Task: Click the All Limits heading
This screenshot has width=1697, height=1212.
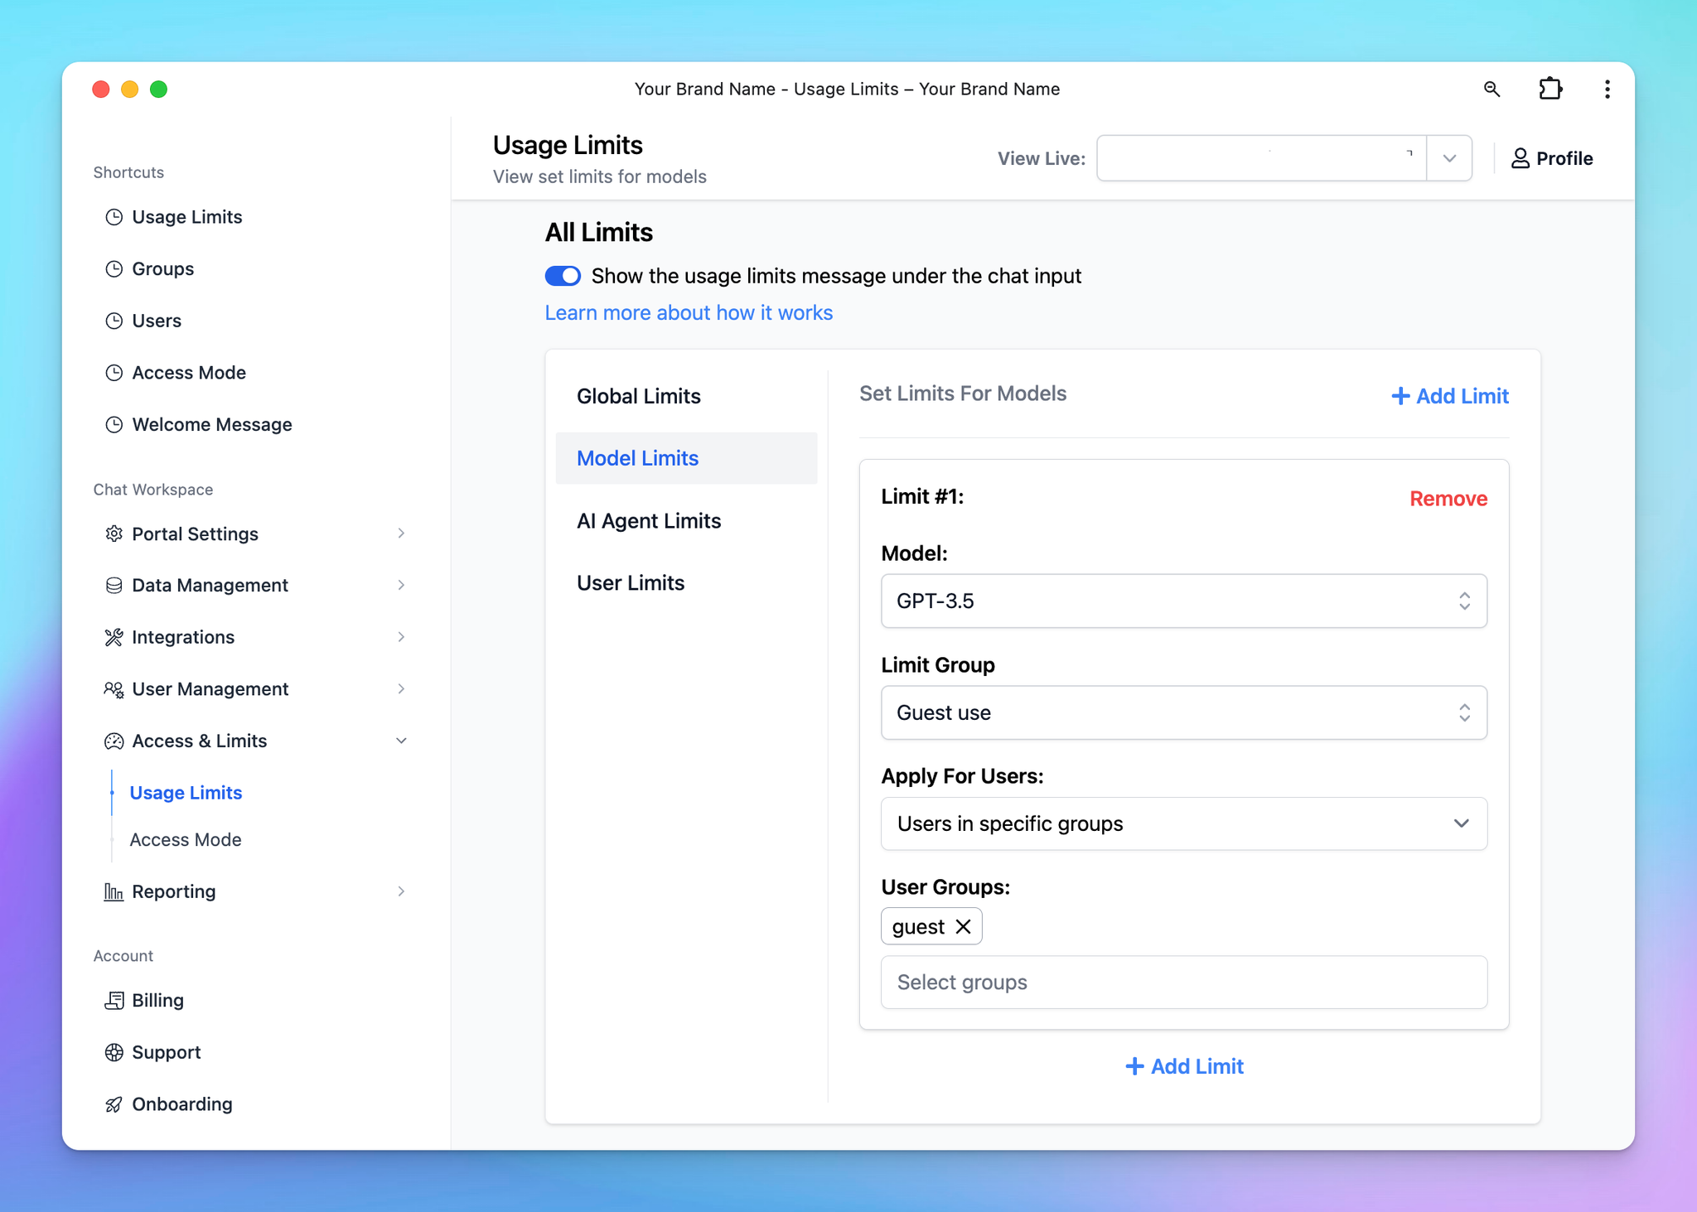Action: point(599,233)
